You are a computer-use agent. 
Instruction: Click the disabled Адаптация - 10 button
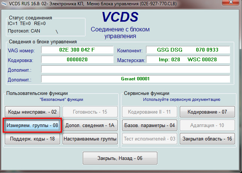pos(207,125)
